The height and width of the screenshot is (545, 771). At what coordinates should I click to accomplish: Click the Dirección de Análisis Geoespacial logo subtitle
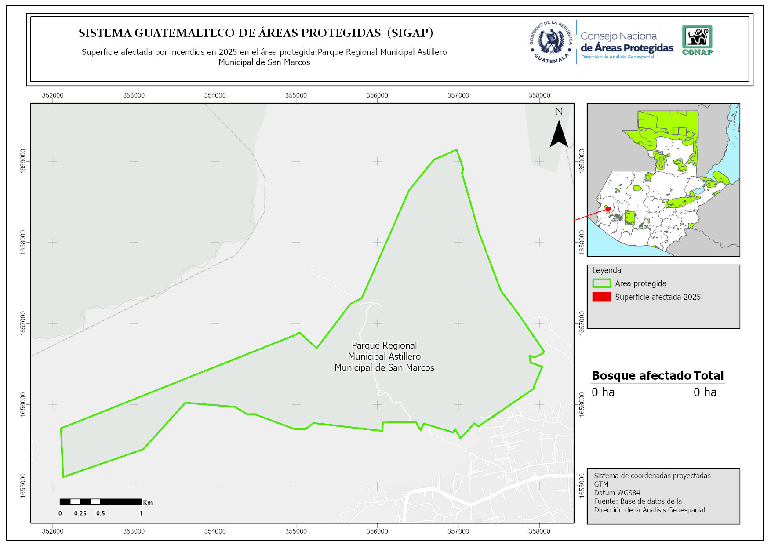click(x=617, y=57)
